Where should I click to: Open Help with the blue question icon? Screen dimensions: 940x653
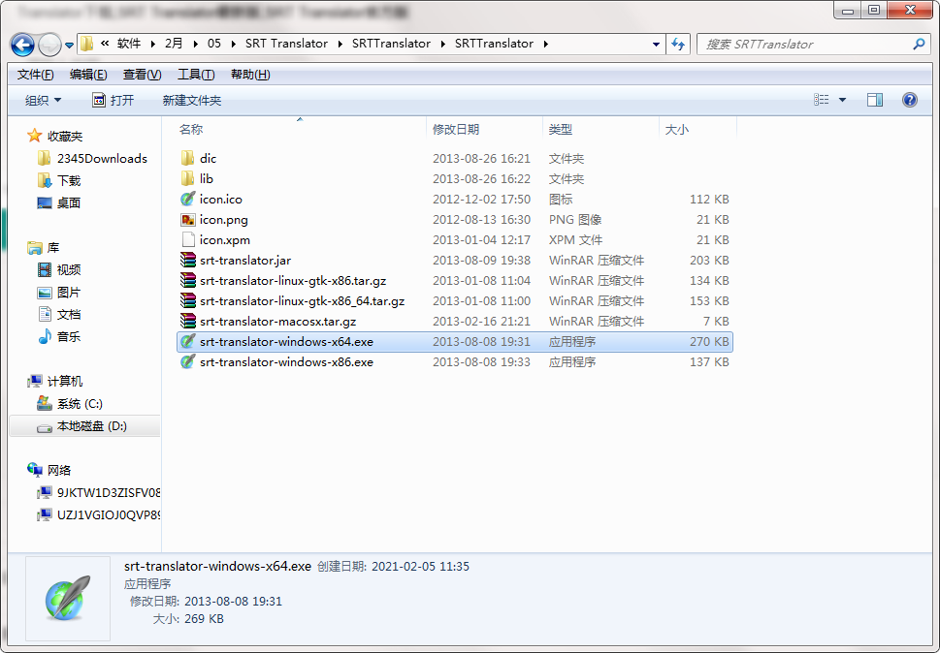click(x=909, y=100)
